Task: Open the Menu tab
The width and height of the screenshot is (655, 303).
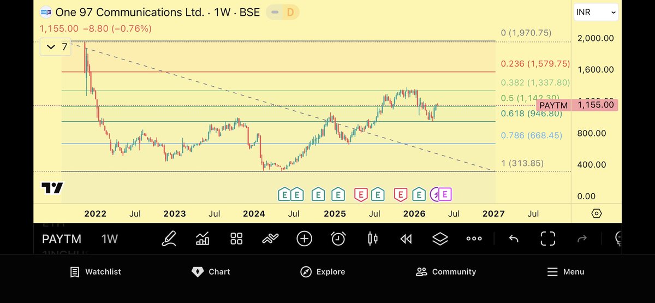Action: [565, 271]
